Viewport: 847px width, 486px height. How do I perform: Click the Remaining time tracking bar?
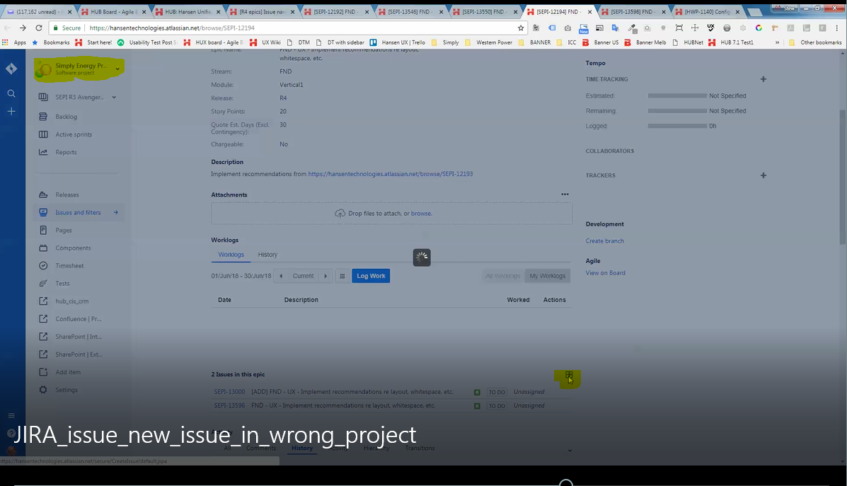click(x=677, y=110)
